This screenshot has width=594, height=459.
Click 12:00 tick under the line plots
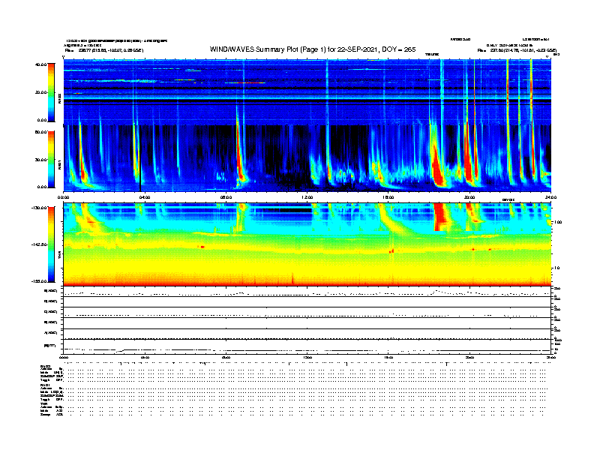click(307, 357)
